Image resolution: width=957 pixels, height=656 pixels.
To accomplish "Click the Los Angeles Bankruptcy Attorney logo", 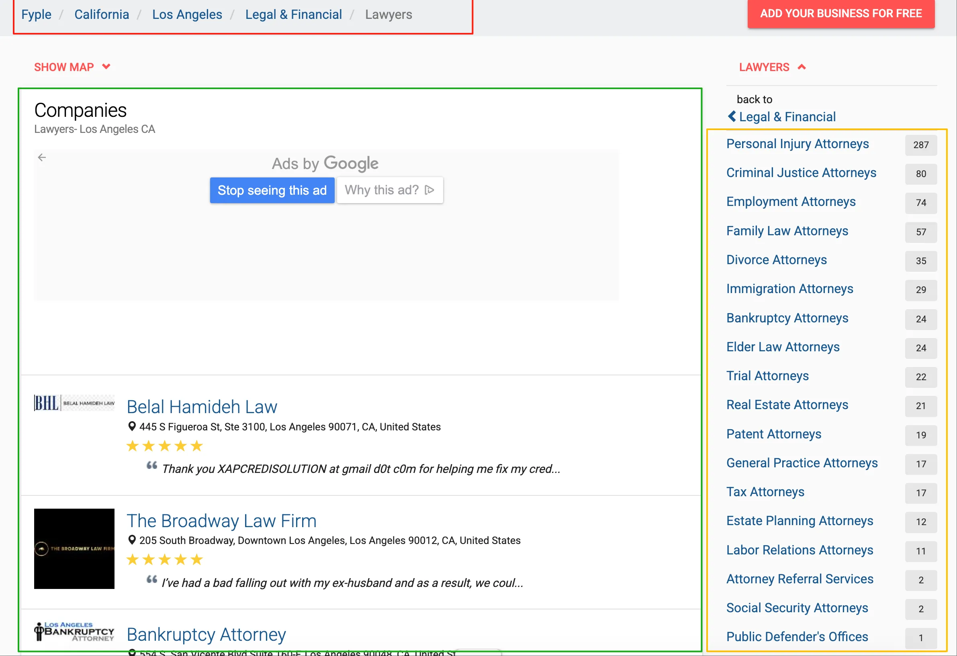I will pos(74,632).
